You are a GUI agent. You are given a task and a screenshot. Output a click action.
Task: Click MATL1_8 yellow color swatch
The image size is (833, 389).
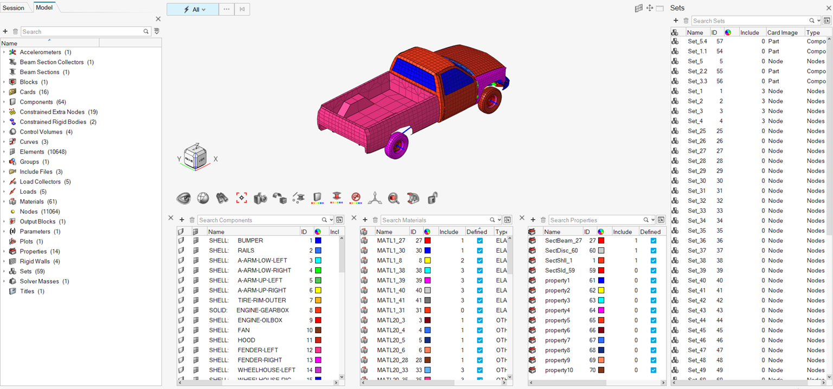click(x=427, y=260)
